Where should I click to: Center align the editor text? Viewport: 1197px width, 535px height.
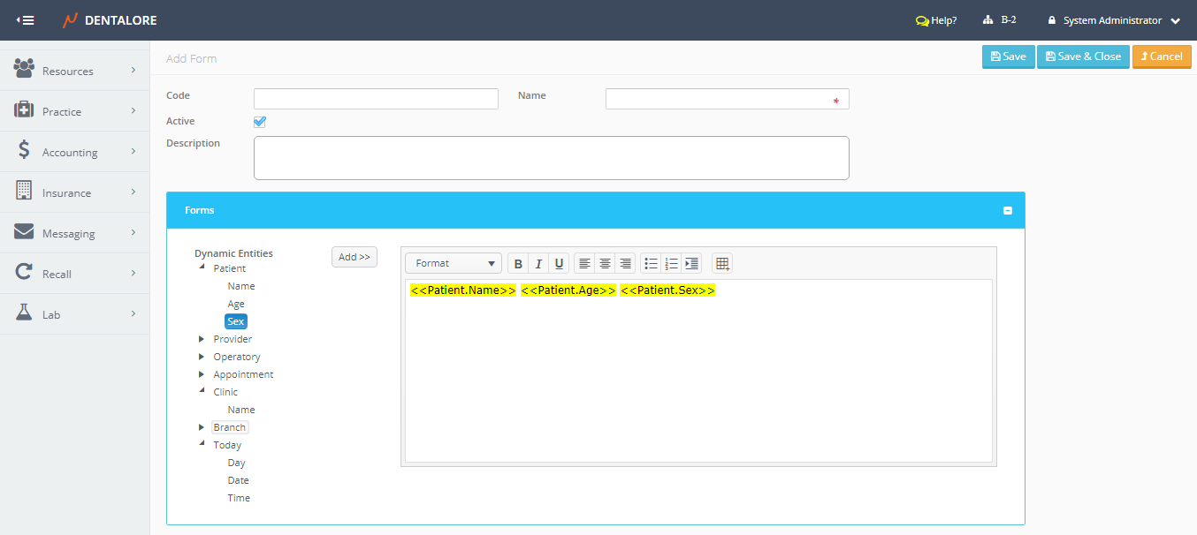pos(605,264)
